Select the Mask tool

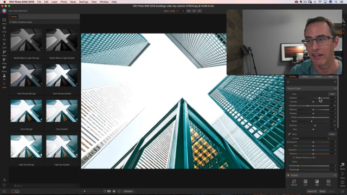point(4,61)
